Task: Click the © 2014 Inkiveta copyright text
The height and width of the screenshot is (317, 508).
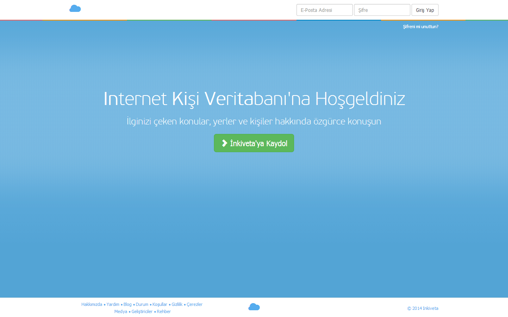Action: (x=423, y=308)
